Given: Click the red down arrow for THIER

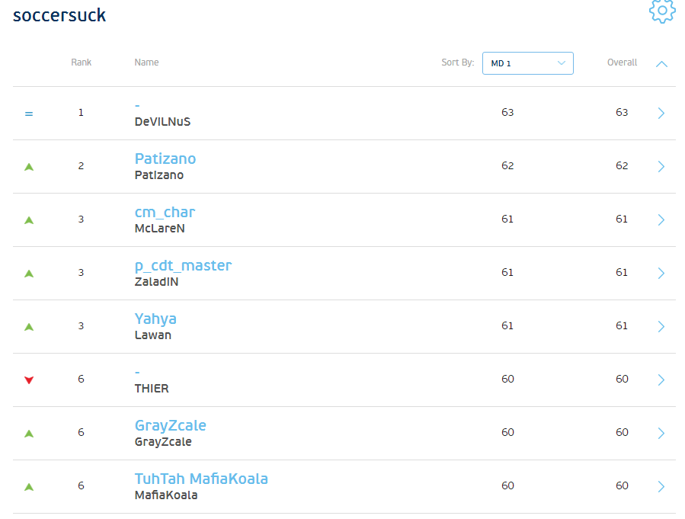Looking at the screenshot, I should [29, 380].
